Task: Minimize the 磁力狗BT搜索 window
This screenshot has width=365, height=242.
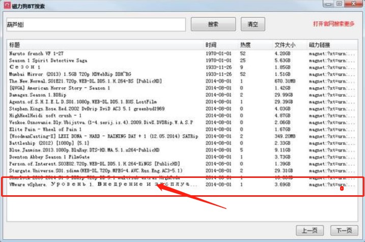Action: [328, 4]
